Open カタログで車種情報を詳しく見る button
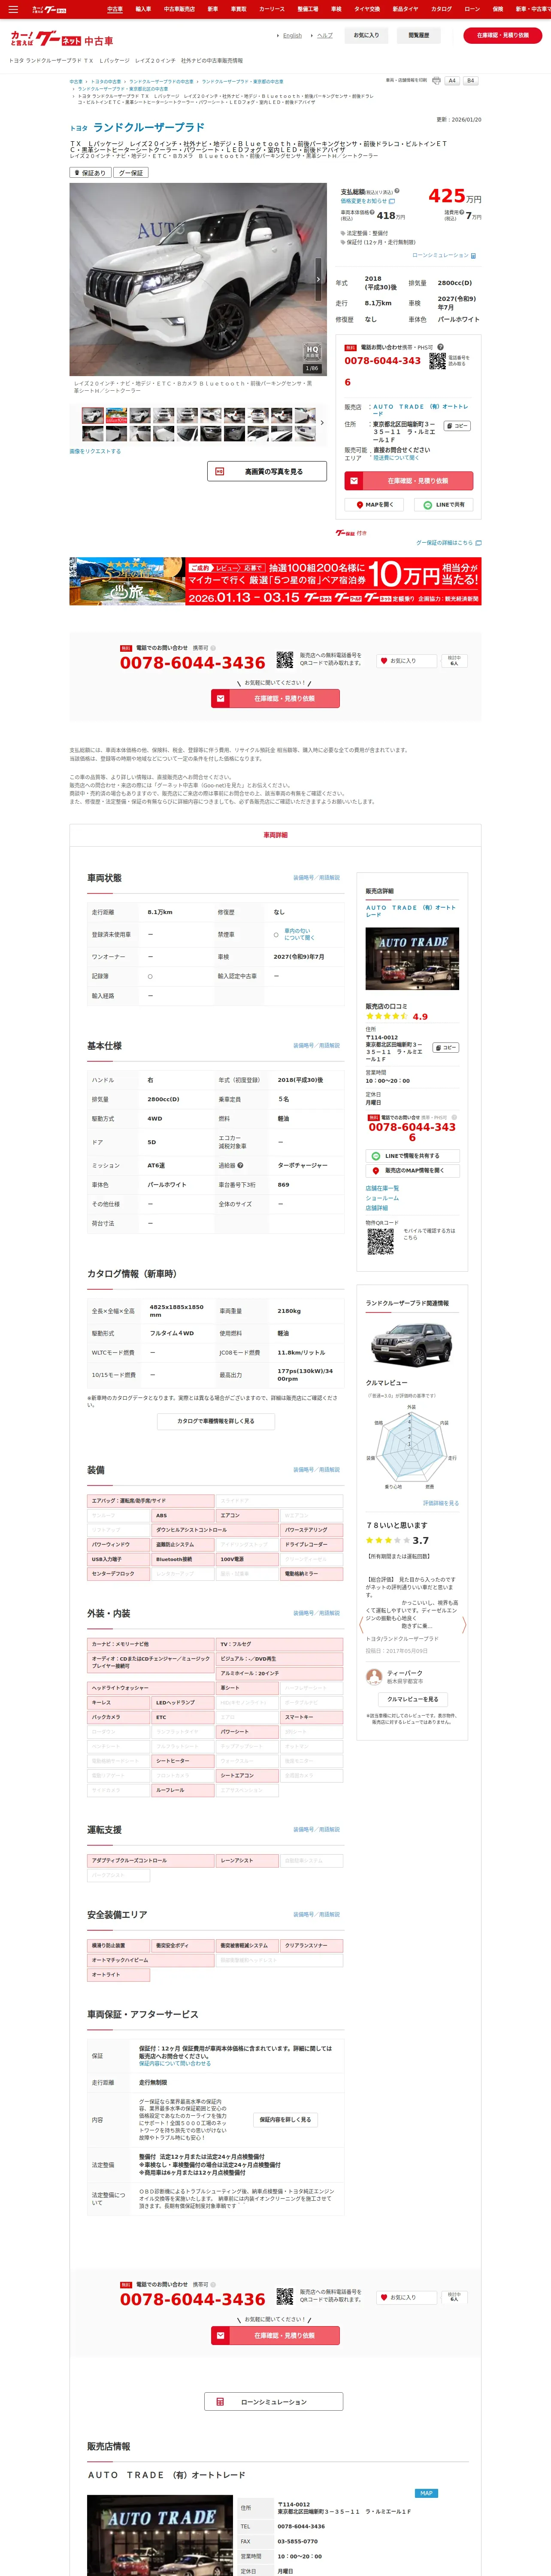This screenshot has width=551, height=2576. pos(215,1421)
